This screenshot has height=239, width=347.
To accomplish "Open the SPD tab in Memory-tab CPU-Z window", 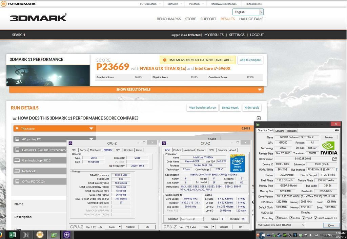I will click(x=118, y=150).
